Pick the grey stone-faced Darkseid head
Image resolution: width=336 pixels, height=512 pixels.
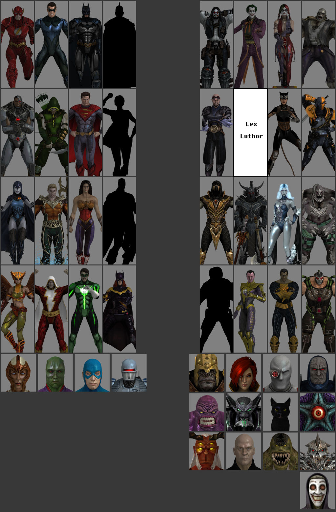coord(318,373)
